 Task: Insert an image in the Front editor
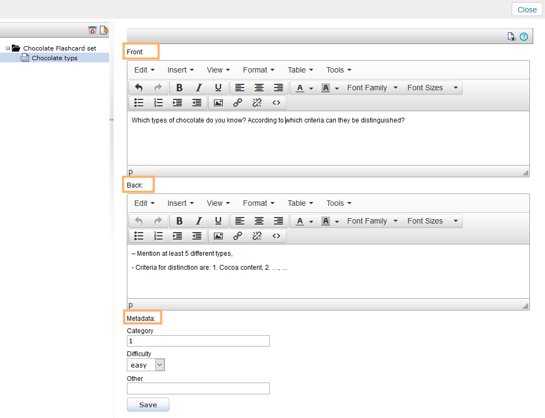point(218,103)
